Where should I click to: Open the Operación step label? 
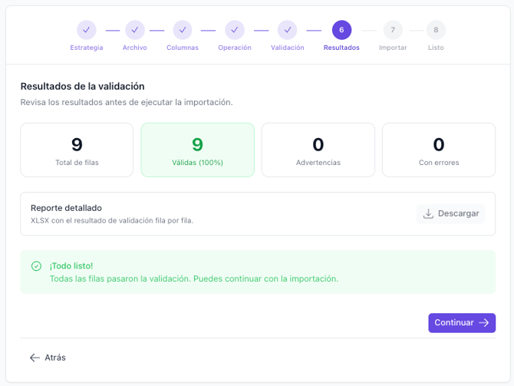[x=235, y=48]
